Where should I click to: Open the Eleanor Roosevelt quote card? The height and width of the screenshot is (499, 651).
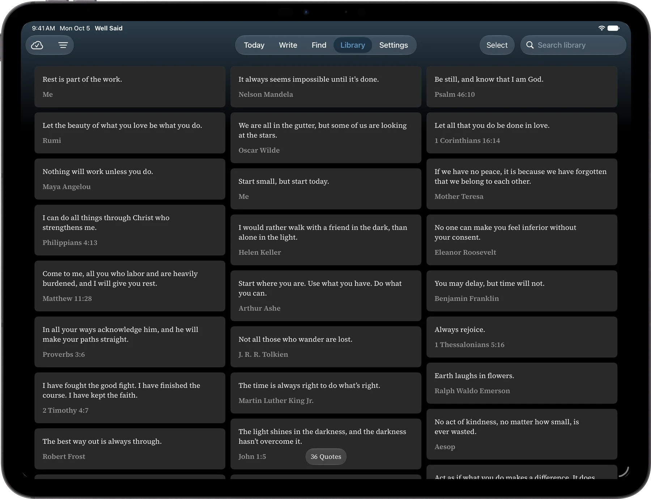click(x=522, y=240)
